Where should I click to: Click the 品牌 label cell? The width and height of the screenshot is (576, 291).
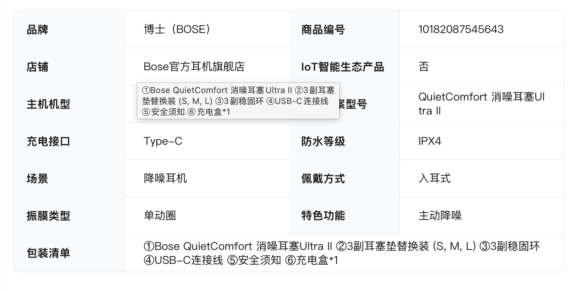[x=38, y=29]
